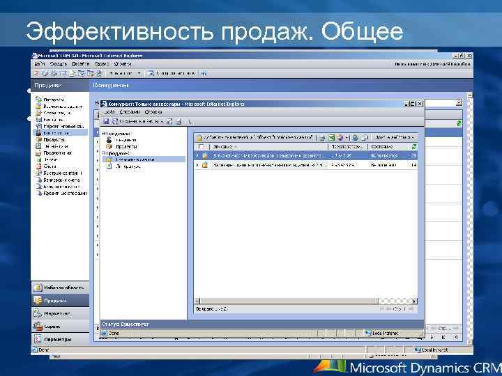Click the Save icon in the Конкурент window toolbar
The width and height of the screenshot is (502, 376).
point(106,121)
